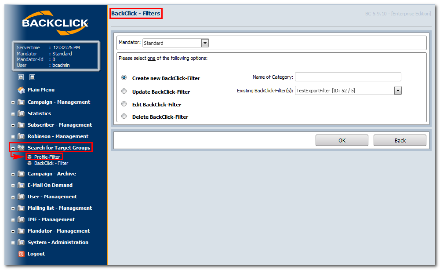440x270 pixels.
Task: Expand the System - Administration tree node
Action: tap(13, 243)
